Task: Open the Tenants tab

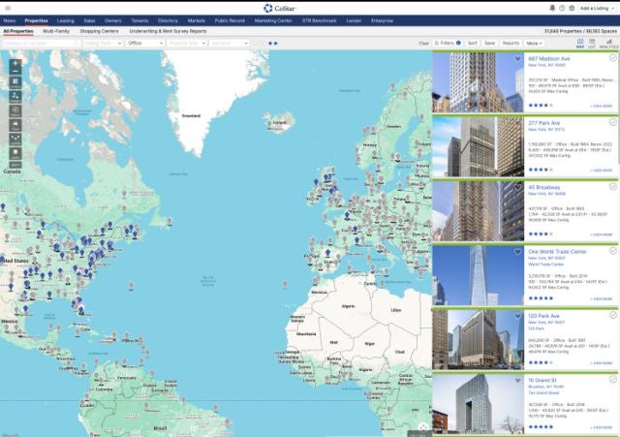Action: tap(139, 20)
